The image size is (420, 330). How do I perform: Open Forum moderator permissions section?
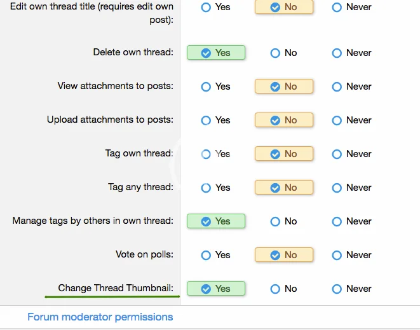(x=100, y=317)
